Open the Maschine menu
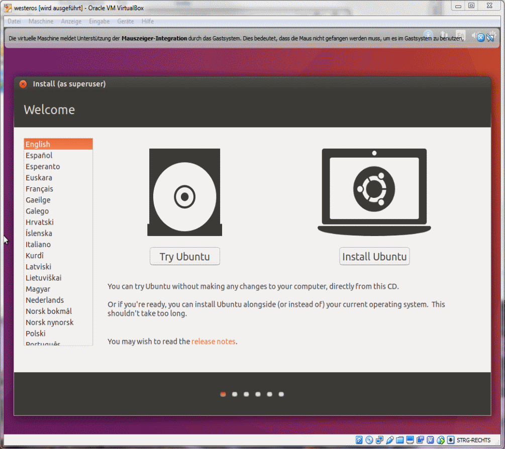Screen dimensions: 505x449 coord(41,21)
